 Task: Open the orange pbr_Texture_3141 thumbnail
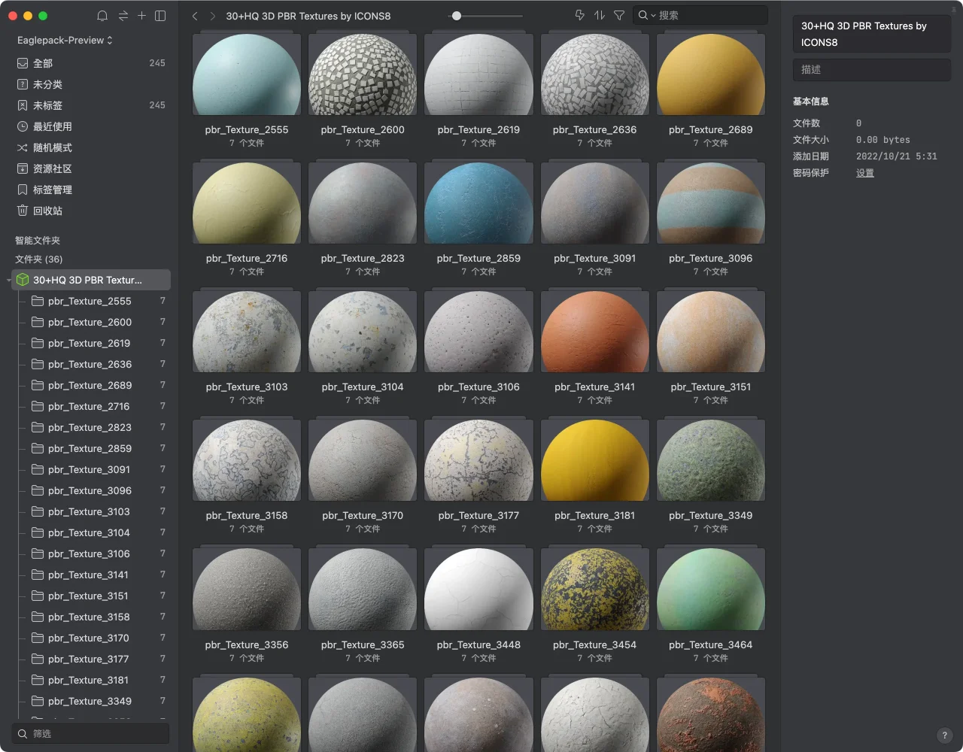(x=594, y=332)
